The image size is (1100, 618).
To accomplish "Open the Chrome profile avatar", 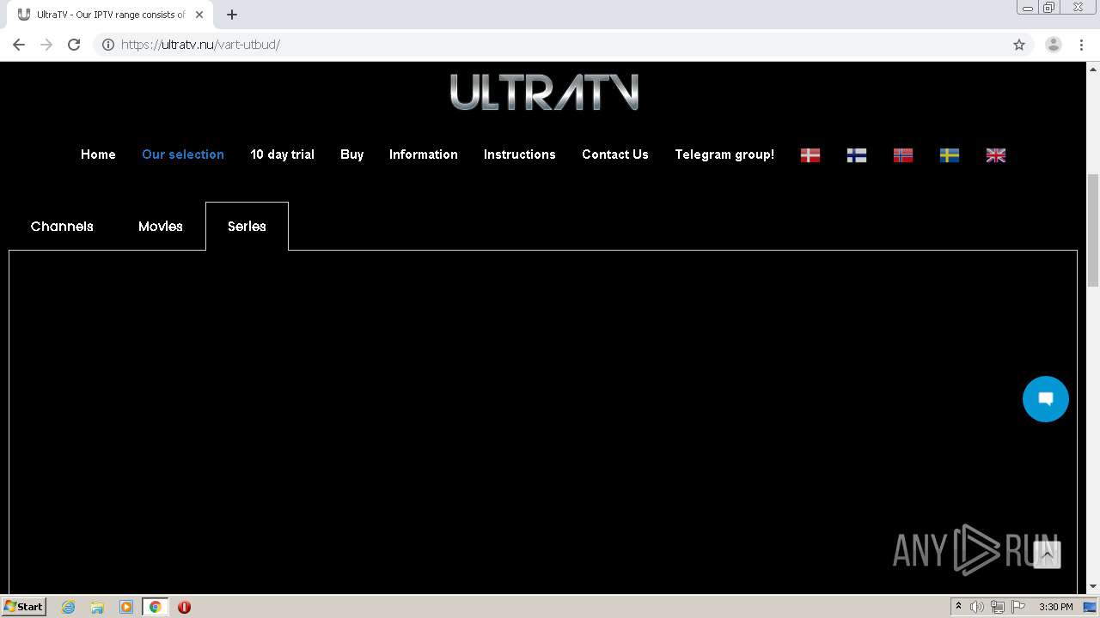I will tap(1054, 45).
